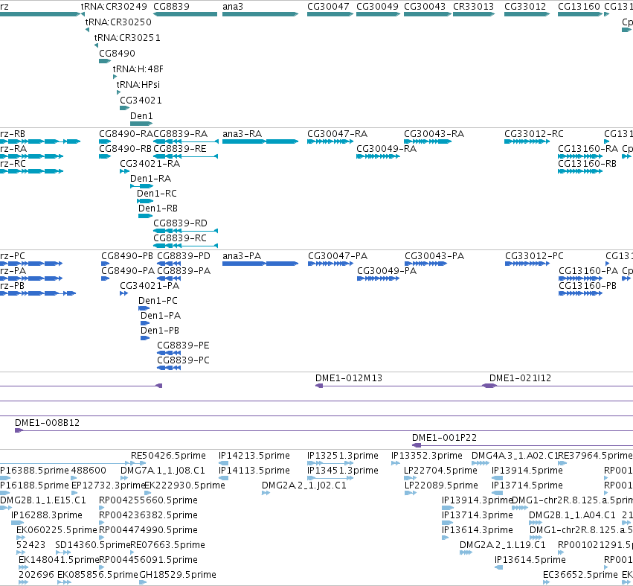Select protein CG30047-PA label
Viewport: 633px width, 586px height.
pos(338,256)
